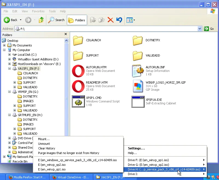Select CDLAUNCH in the folder tree
Screen dimensions: 219x180
[30, 73]
